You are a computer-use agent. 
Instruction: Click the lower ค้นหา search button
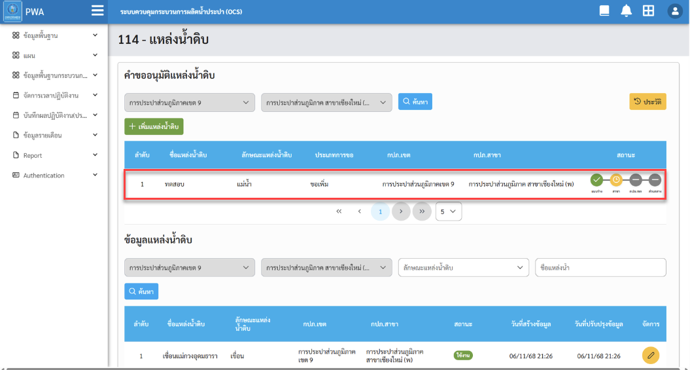(141, 291)
